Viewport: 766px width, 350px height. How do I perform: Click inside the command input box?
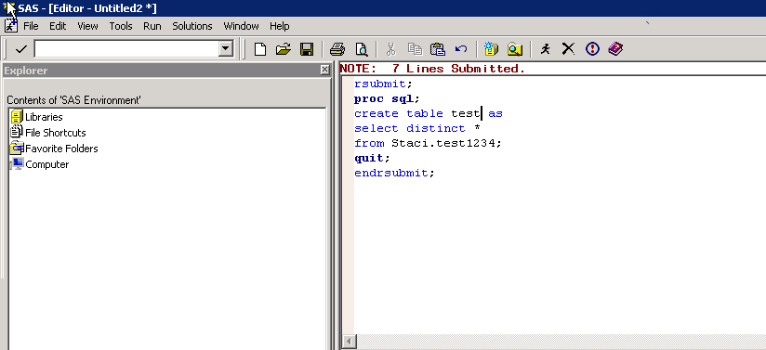[x=126, y=49]
